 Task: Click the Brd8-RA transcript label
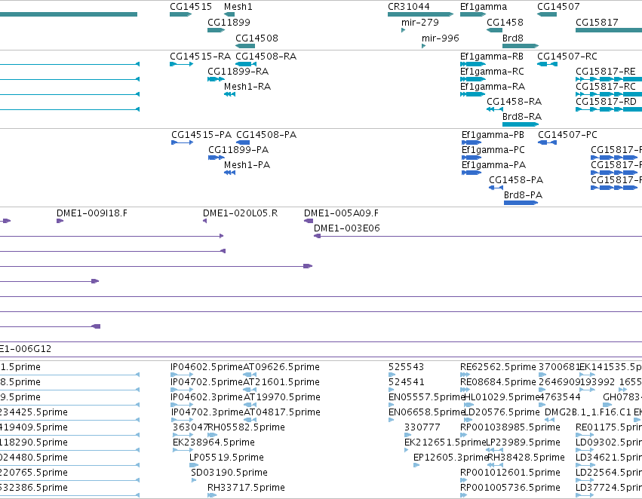(522, 117)
